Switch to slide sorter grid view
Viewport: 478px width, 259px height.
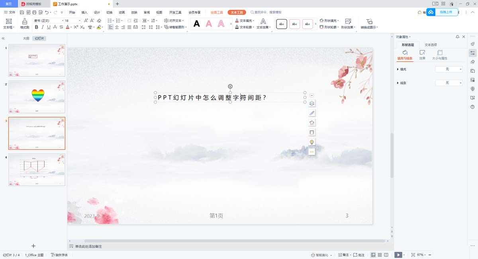(x=380, y=255)
